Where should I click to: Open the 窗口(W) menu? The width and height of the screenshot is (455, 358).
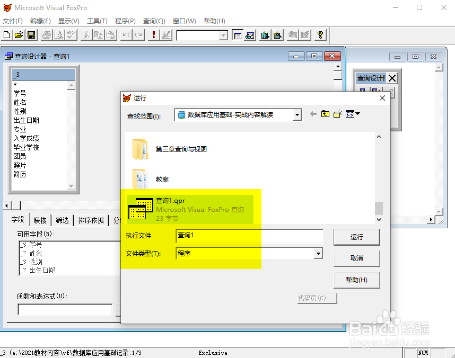click(184, 21)
